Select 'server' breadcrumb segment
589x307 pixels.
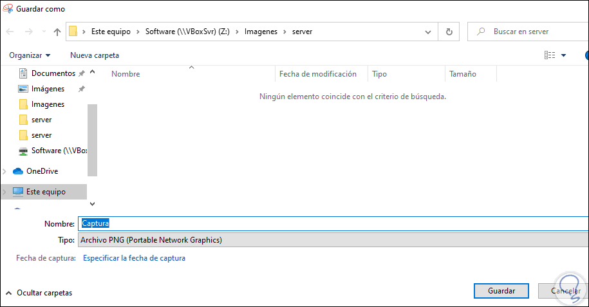302,32
